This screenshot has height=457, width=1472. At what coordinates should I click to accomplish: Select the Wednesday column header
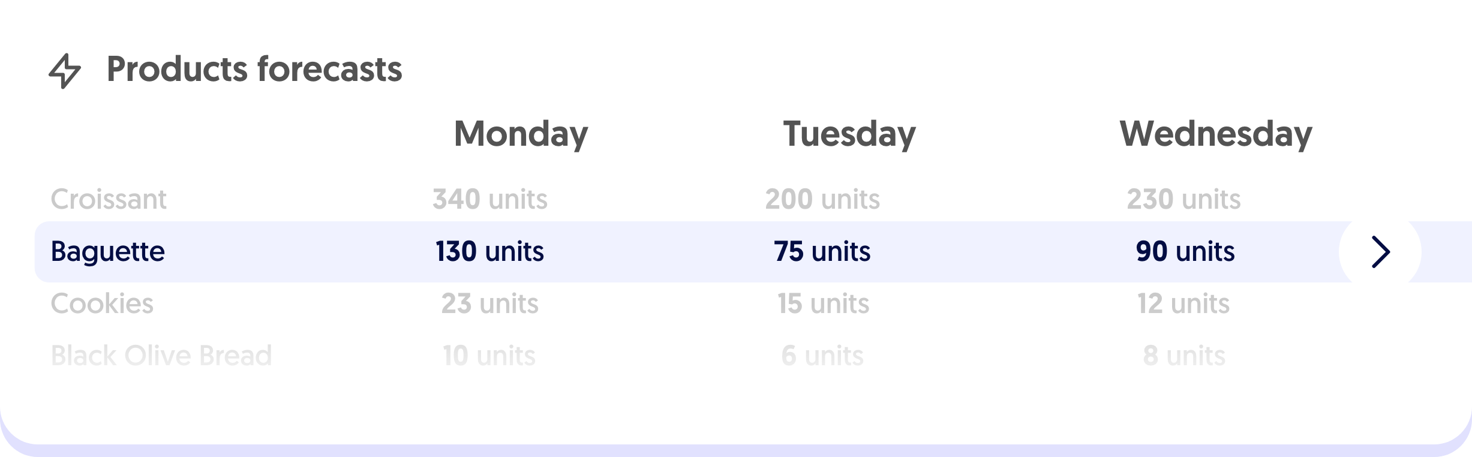[1216, 134]
